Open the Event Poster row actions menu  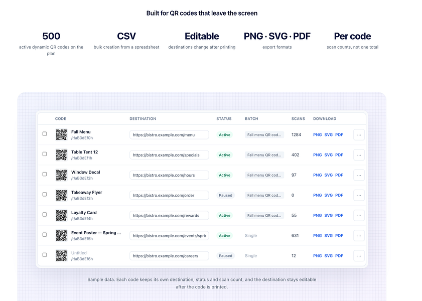[359, 236]
